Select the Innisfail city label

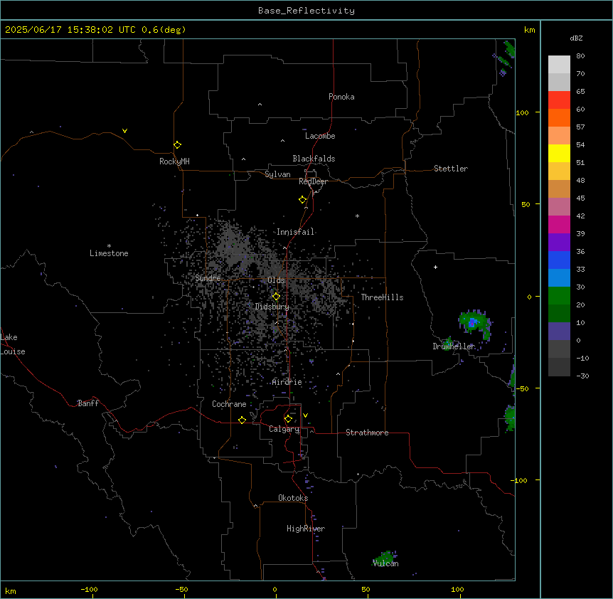tap(295, 232)
